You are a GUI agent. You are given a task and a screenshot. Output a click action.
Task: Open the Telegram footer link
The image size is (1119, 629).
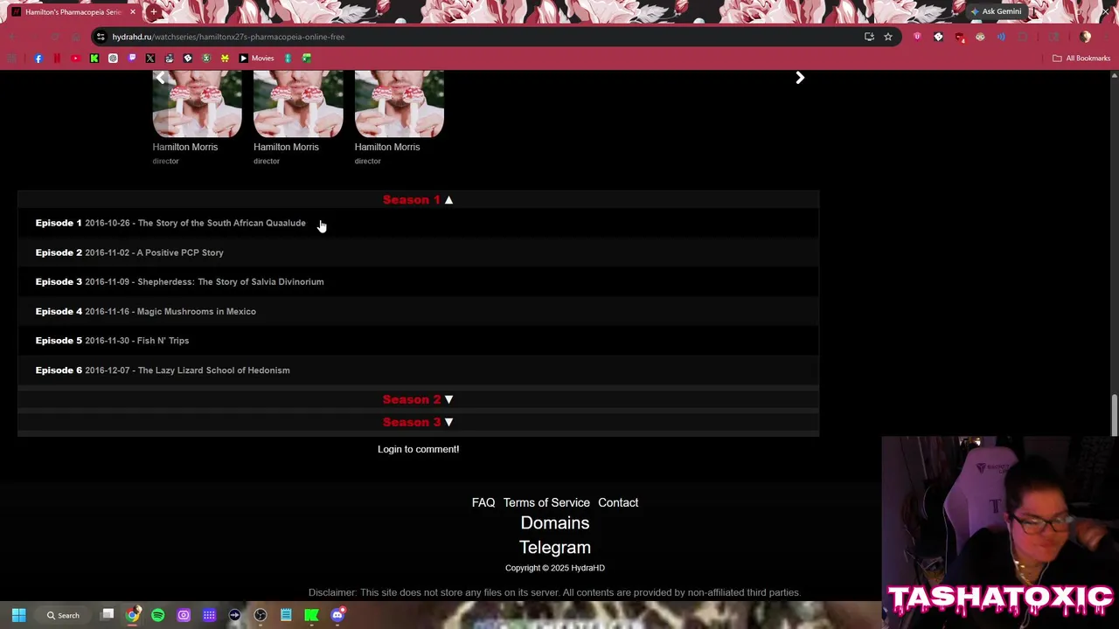[x=555, y=547]
